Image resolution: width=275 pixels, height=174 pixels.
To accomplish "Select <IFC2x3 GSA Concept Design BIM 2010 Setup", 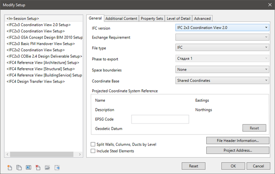I will coord(44,38).
